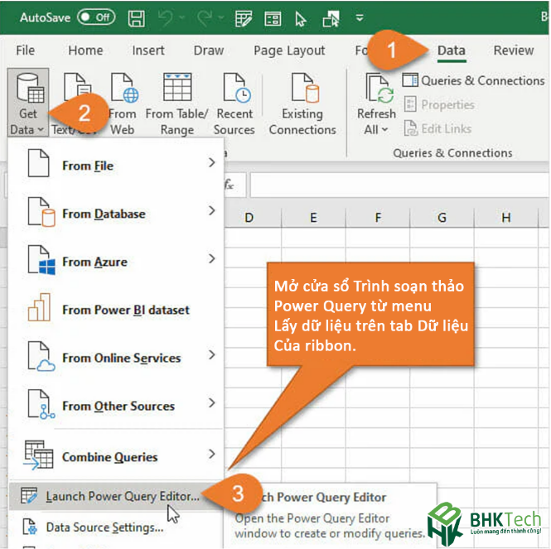Click the Undo arrow icon

(166, 17)
